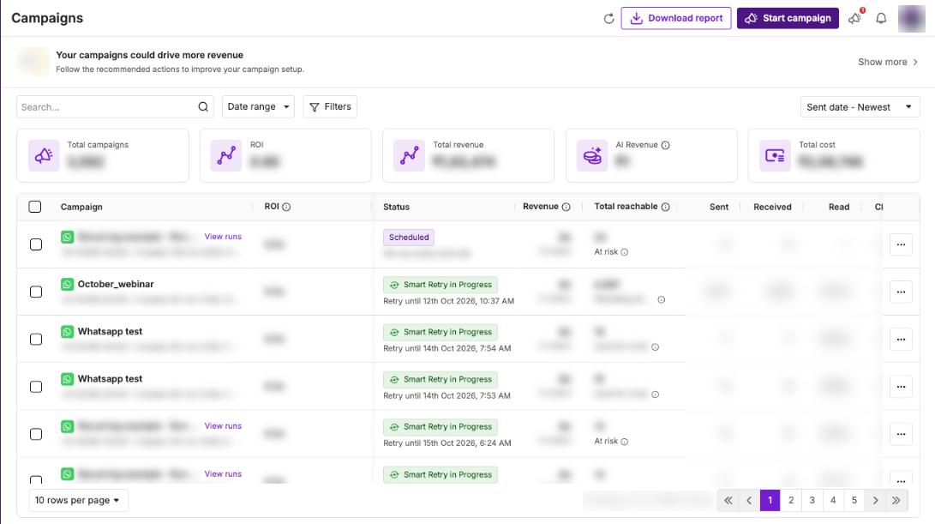Viewport: 935px width, 524px height.
Task: Go to the previous page
Action: pyautogui.click(x=749, y=501)
